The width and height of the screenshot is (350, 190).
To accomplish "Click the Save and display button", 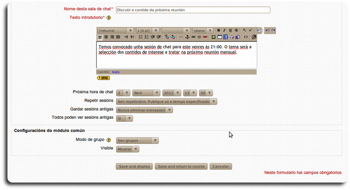I will [x=134, y=166].
